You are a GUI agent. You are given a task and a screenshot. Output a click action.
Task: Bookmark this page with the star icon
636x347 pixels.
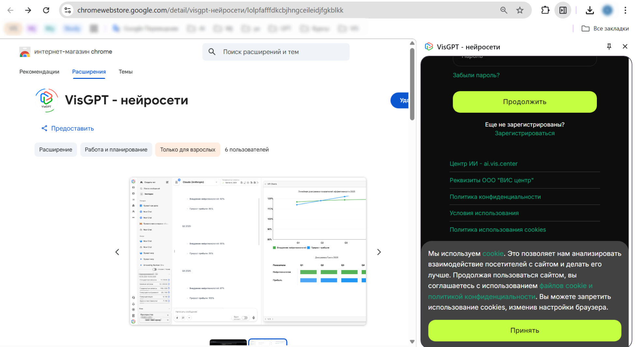[x=520, y=10]
